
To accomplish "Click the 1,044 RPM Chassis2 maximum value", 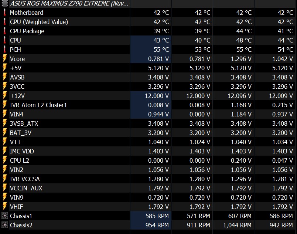I will click(237, 225).
